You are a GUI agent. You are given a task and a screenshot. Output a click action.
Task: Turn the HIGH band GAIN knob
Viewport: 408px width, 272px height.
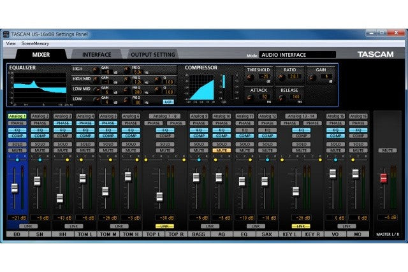click(x=96, y=70)
